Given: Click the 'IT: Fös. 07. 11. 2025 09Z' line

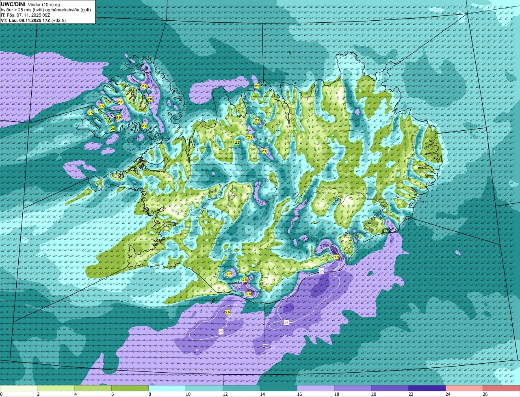Looking at the screenshot, I should point(26,15).
